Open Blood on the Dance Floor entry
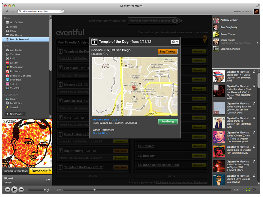263x197 pixels. tap(158, 165)
